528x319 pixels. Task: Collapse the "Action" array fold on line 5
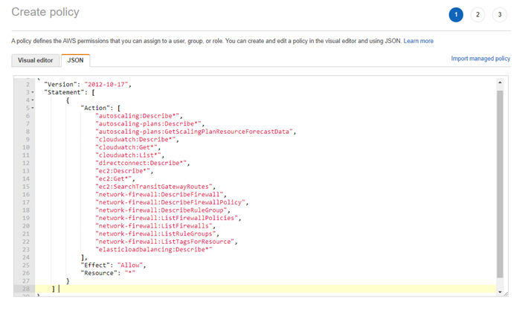click(33, 108)
